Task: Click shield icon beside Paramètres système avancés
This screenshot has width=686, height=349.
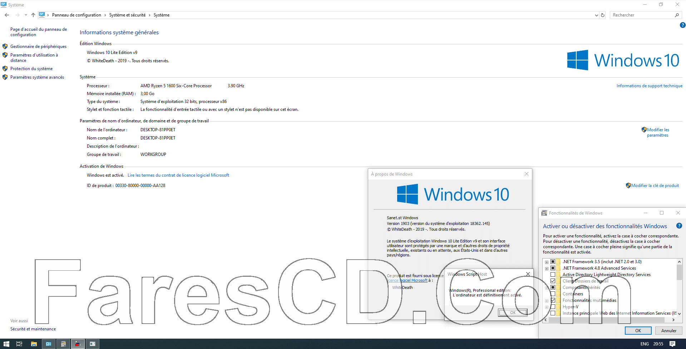Action: click(x=5, y=77)
